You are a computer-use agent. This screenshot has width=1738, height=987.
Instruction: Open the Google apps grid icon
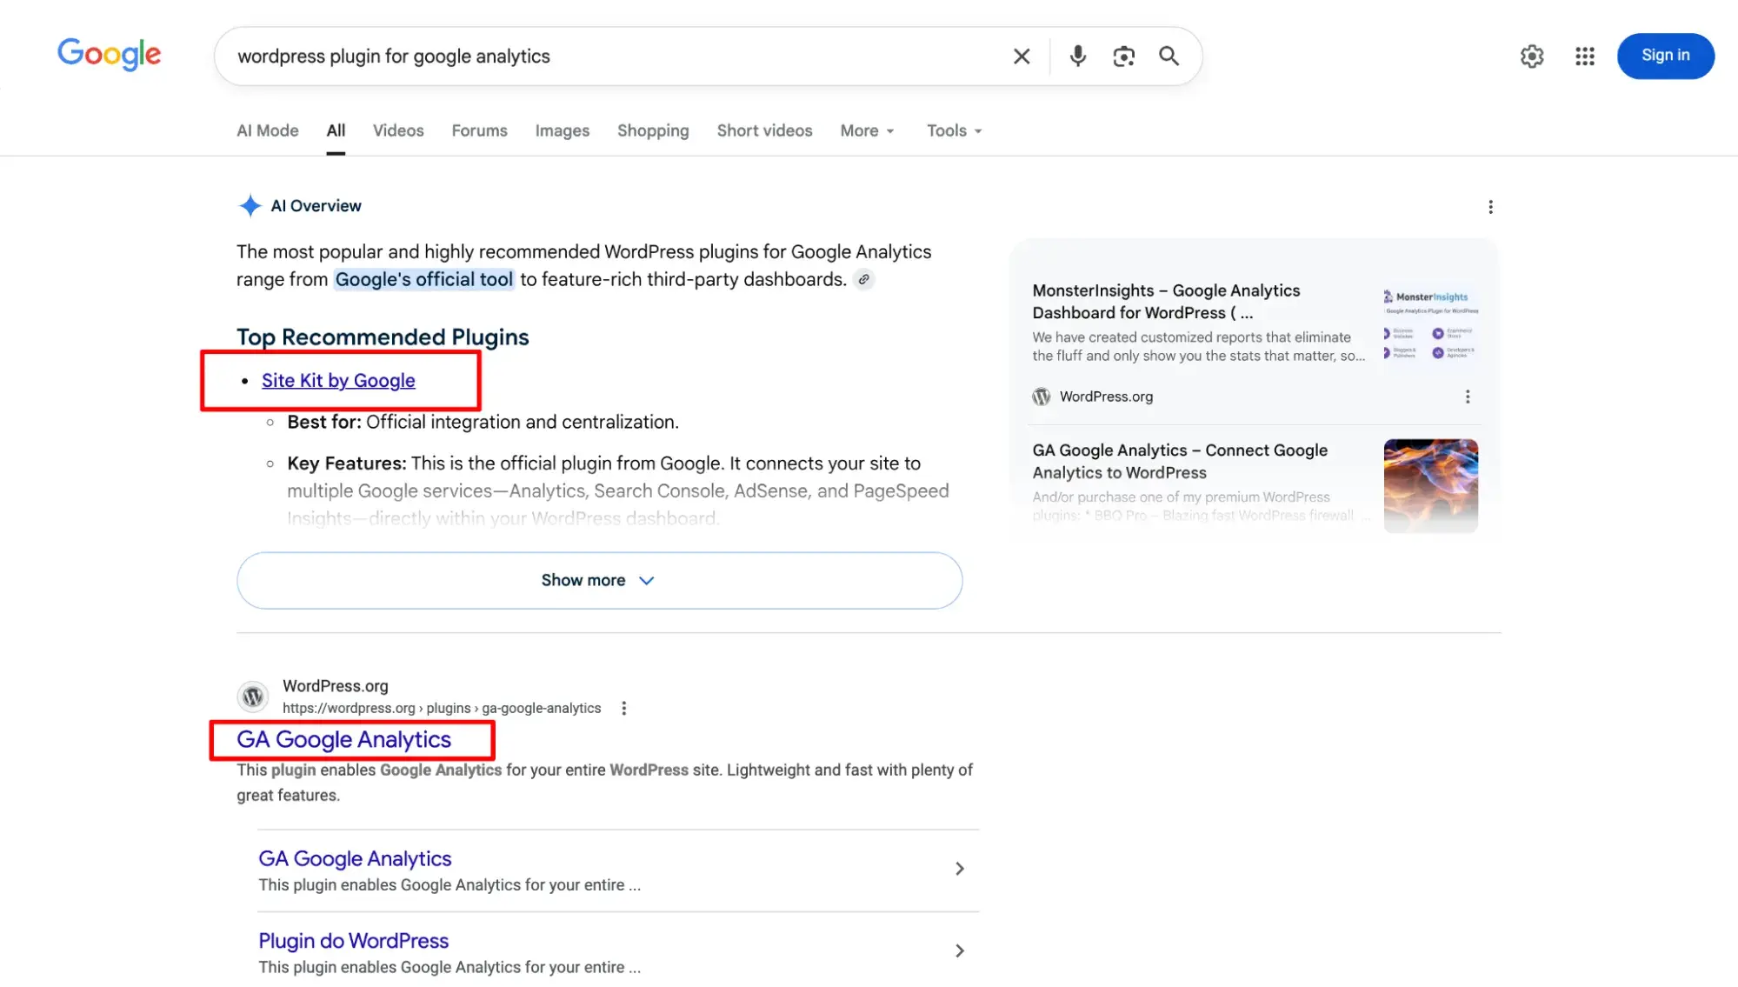click(x=1585, y=57)
